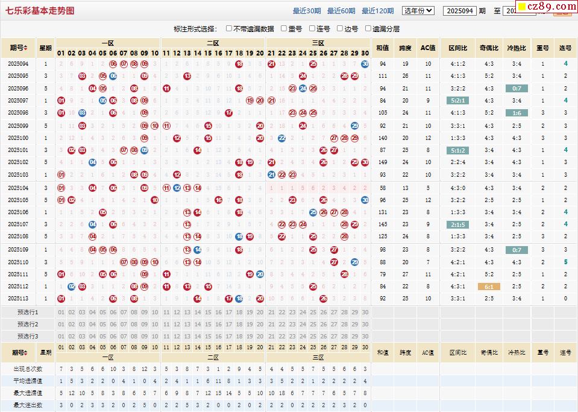Click red ball 18 in row 2025094
Screen dimensions: 578x412
239,64
